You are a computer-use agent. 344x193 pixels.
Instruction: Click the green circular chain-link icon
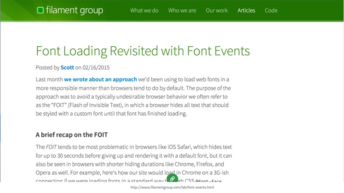172,178
